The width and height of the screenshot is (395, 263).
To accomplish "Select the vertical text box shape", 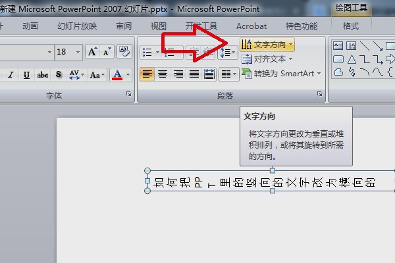I will (351, 46).
